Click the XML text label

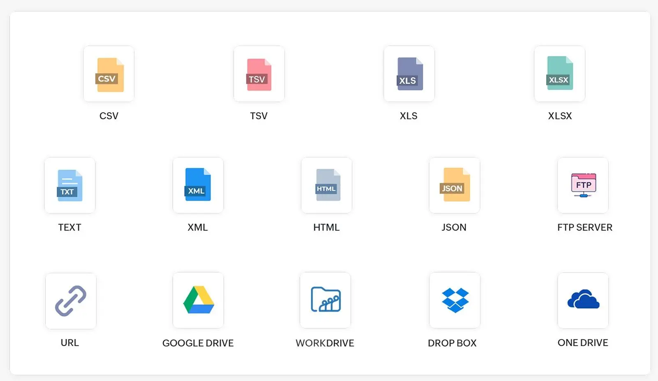[x=198, y=227]
